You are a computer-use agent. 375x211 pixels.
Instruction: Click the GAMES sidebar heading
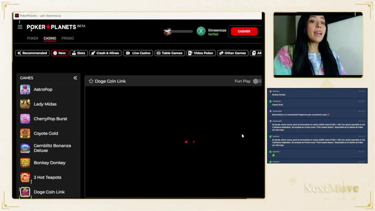click(26, 78)
